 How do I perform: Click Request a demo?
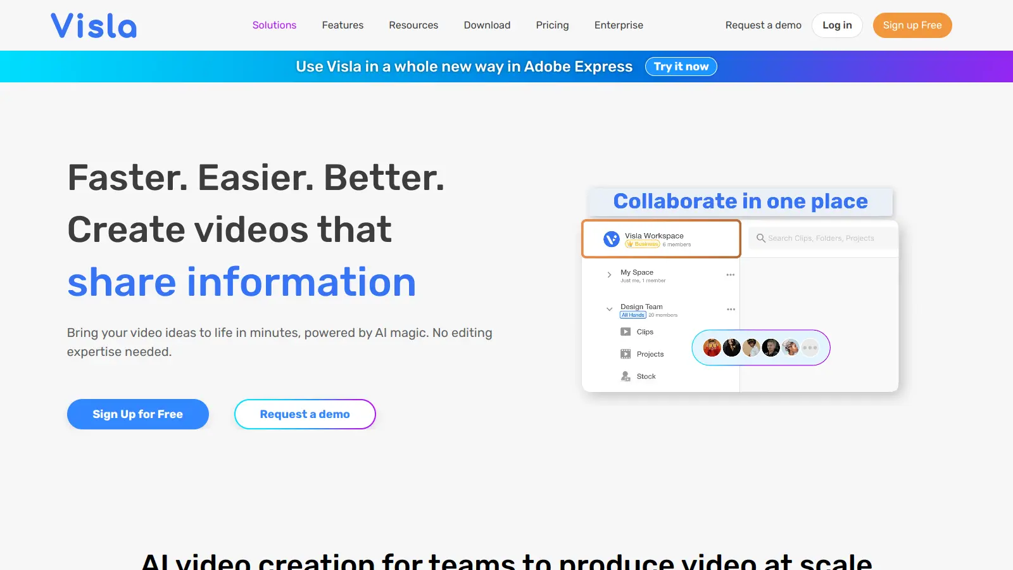click(x=305, y=414)
